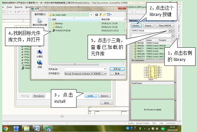This screenshot has width=197, height=132.
Task: Select the History folder
Action: [57, 27]
